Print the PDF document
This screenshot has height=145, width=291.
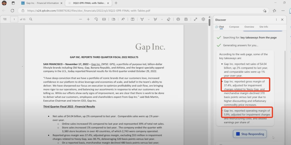tap(178, 19)
